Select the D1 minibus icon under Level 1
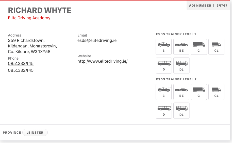The width and height of the screenshot is (232, 143). click(x=181, y=65)
